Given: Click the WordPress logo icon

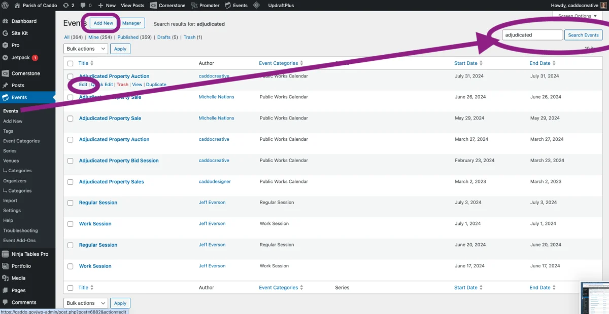Looking at the screenshot, I should tap(6, 6).
